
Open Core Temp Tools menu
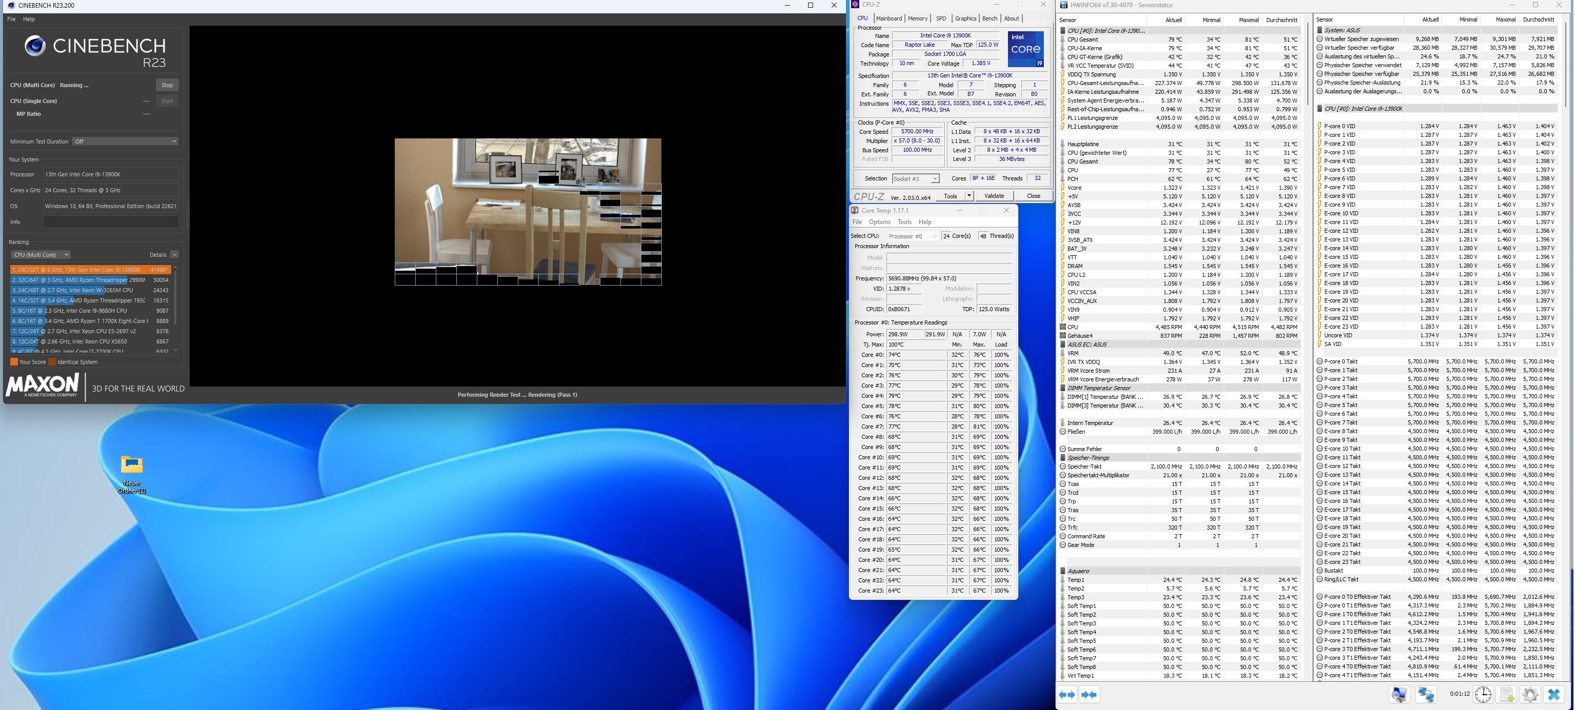coord(904,222)
